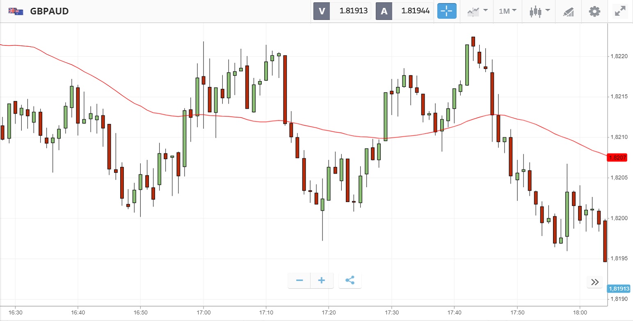Zoom out chart with minus button

point(299,280)
